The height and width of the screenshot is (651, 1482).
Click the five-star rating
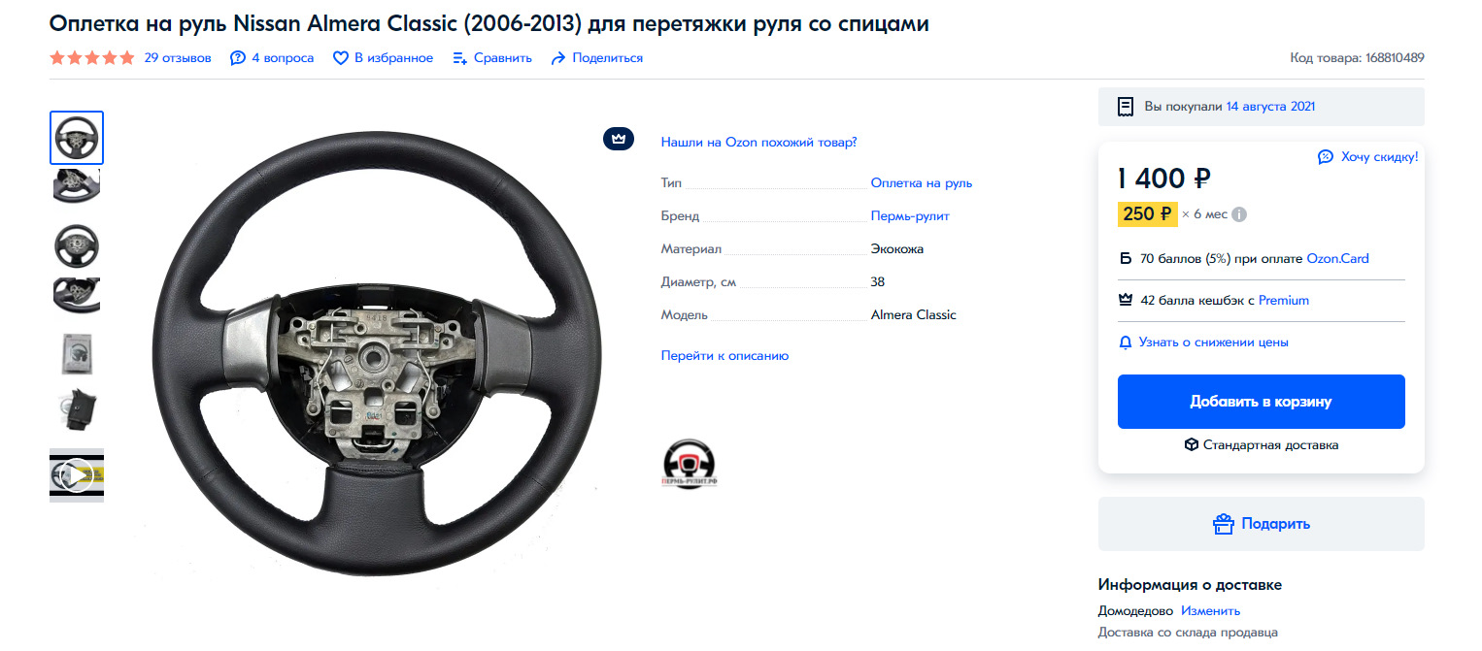click(92, 58)
